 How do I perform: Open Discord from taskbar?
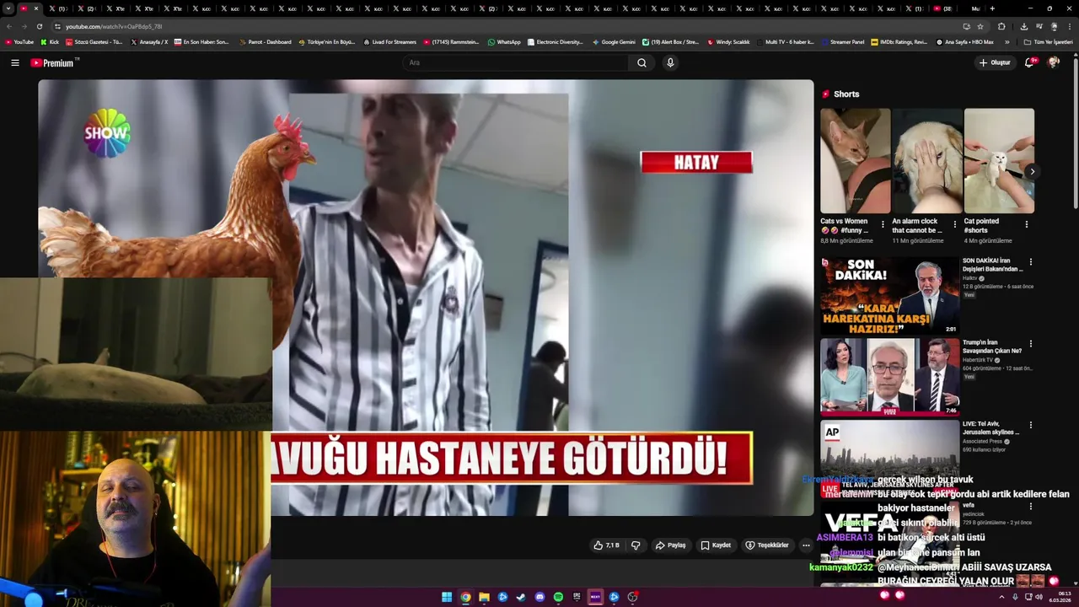pyautogui.click(x=539, y=597)
